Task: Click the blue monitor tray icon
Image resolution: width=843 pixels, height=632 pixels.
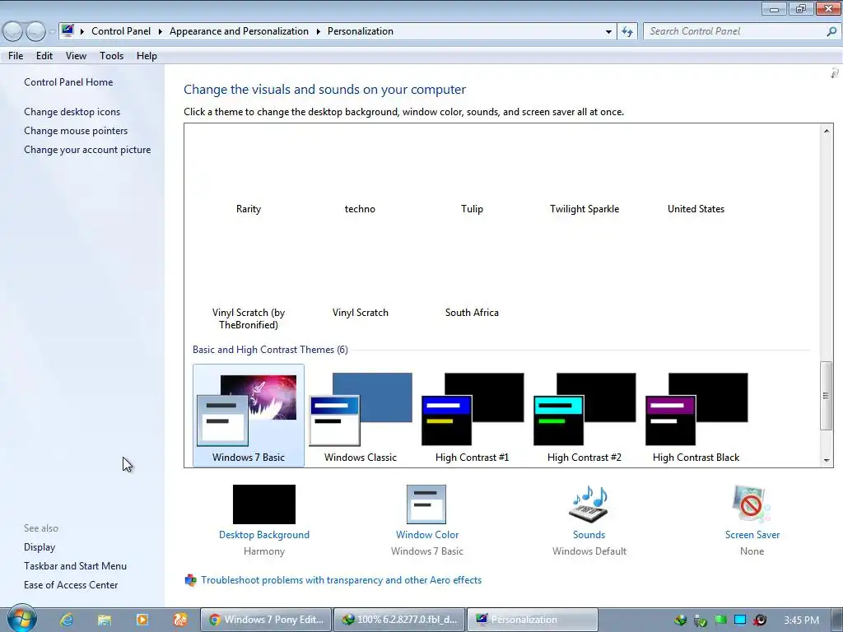Action: coord(740,620)
